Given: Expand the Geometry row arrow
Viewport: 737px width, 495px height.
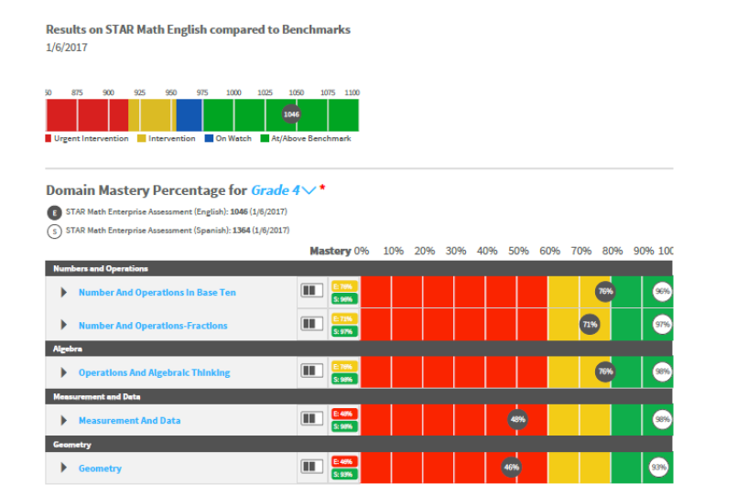Looking at the screenshot, I should pos(63,468).
